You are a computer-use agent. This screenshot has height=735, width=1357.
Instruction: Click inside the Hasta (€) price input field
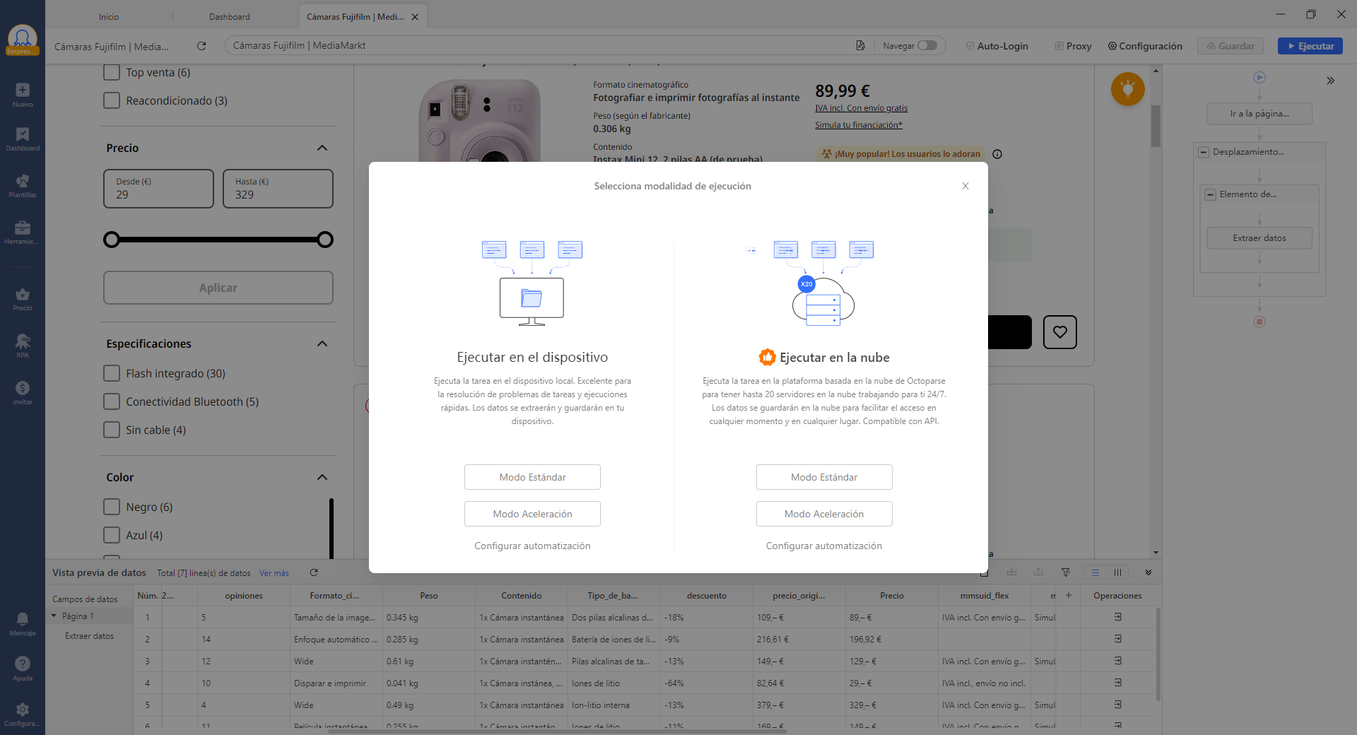(277, 192)
